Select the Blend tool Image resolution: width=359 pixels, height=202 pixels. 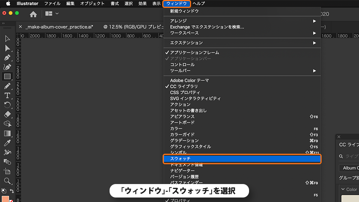[x=7, y=162]
